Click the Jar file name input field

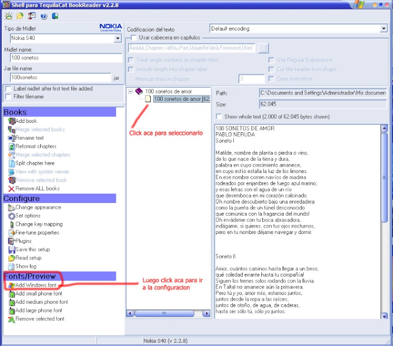[x=60, y=78]
